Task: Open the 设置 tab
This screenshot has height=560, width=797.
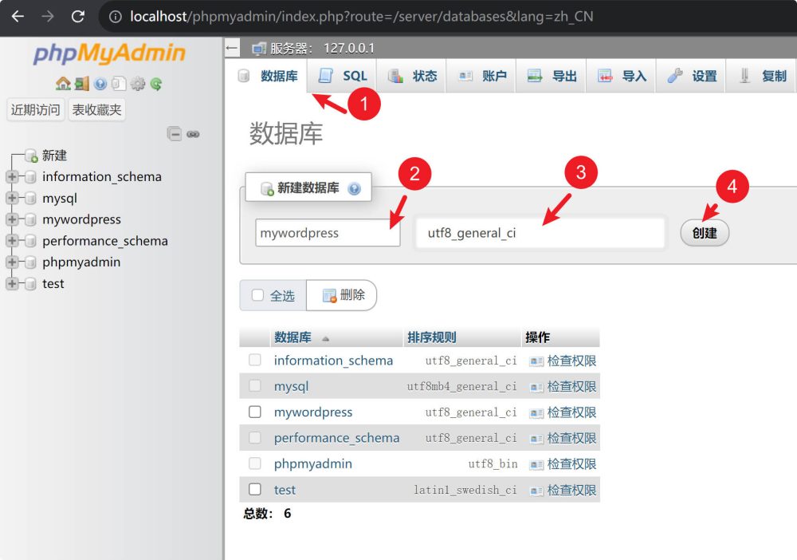Action: 691,76
